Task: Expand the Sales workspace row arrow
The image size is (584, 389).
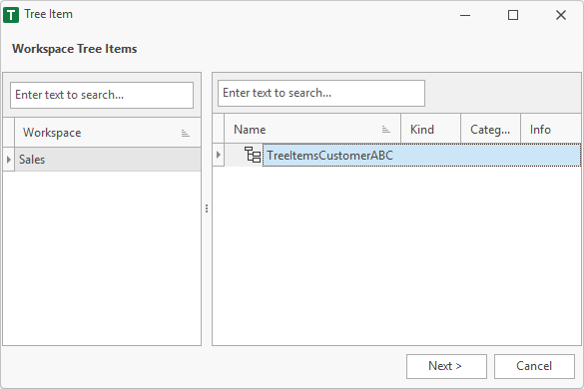Action: click(x=9, y=160)
